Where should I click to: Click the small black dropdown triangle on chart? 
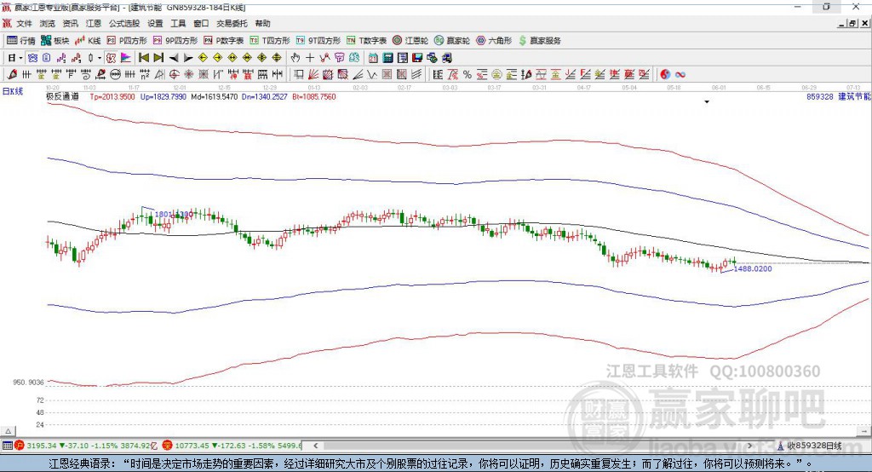tap(707, 102)
